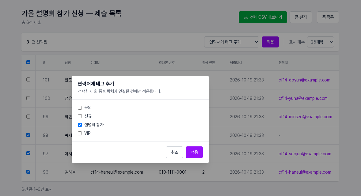The image size is (361, 196).
Task: Click the row number 98
Action: (x=46, y=135)
